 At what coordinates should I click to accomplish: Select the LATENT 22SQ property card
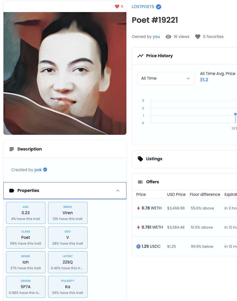68,262
